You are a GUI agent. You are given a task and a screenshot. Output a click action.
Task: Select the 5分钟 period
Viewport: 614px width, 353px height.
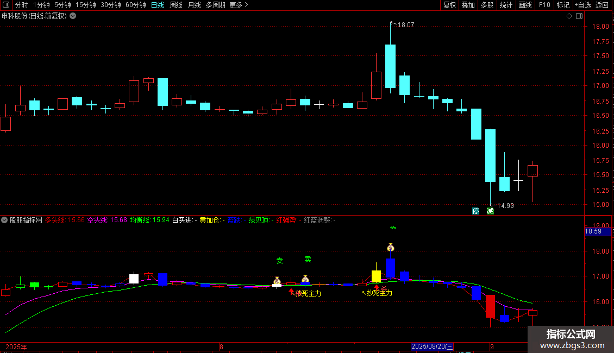[62, 5]
